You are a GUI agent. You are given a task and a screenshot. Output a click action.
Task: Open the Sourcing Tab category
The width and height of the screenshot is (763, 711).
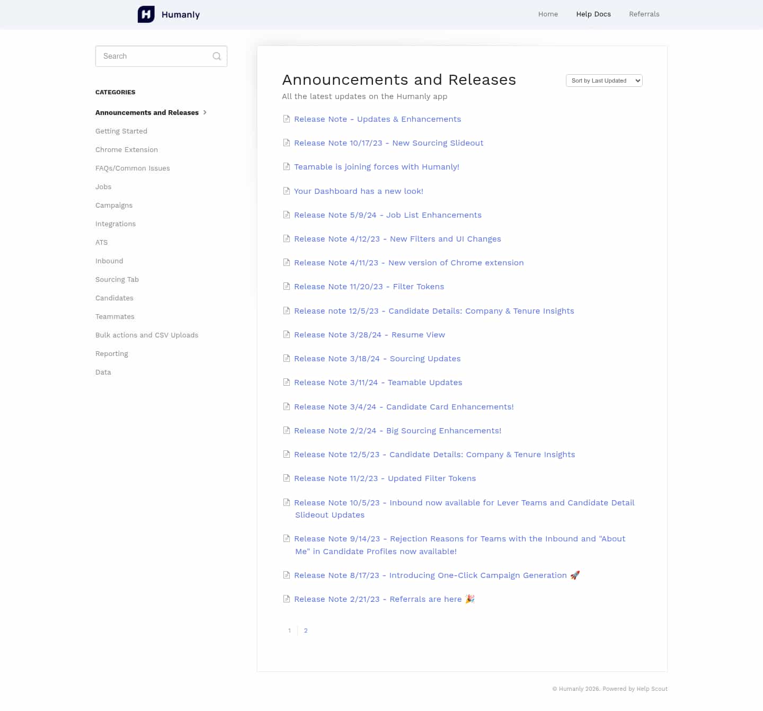[x=117, y=279]
